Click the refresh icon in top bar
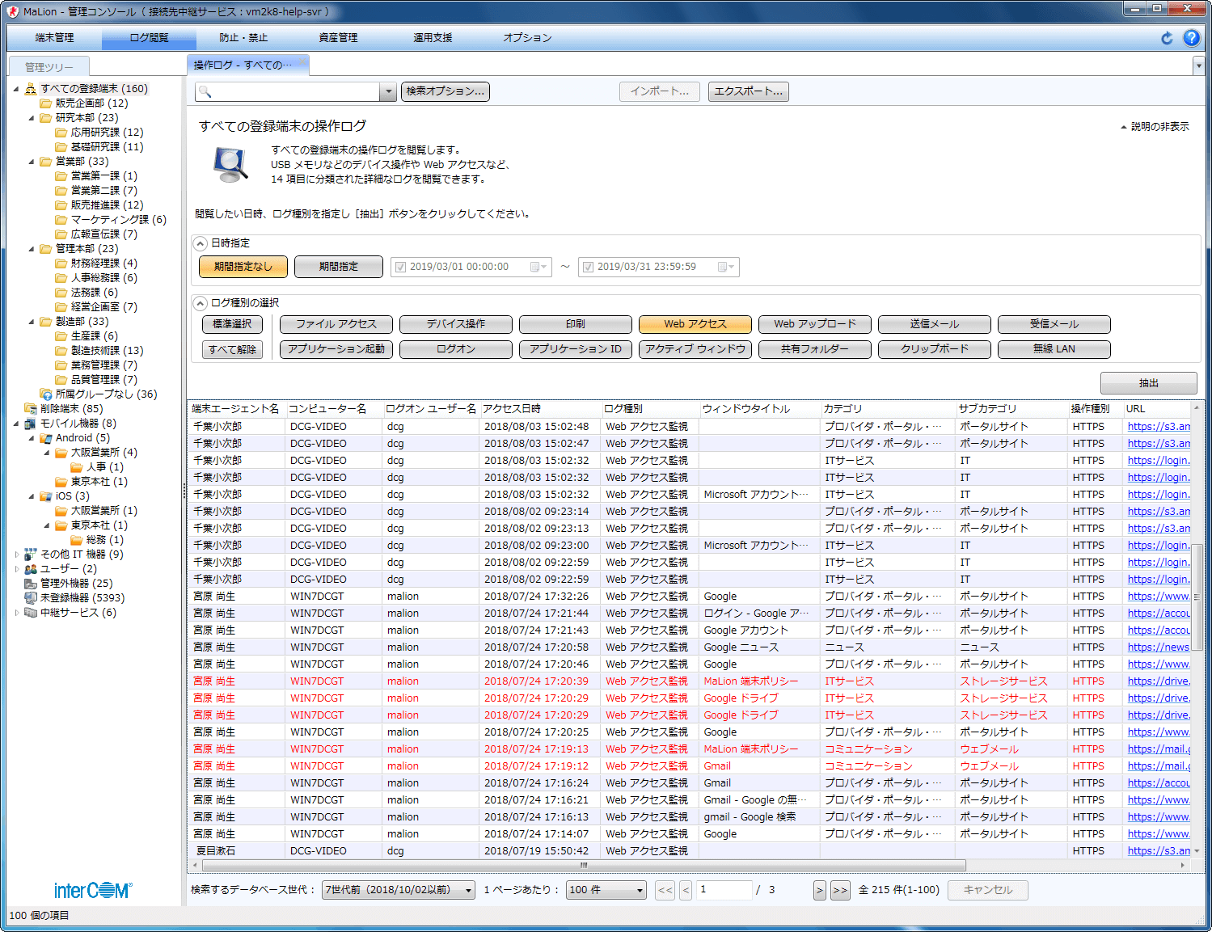This screenshot has height=932, width=1212. point(1167,38)
